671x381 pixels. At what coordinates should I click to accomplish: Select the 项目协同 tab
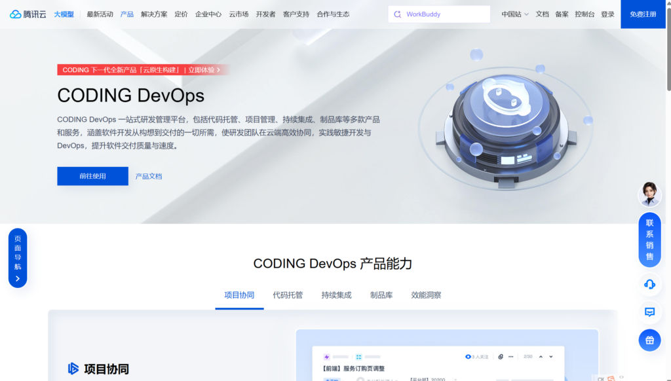(239, 295)
